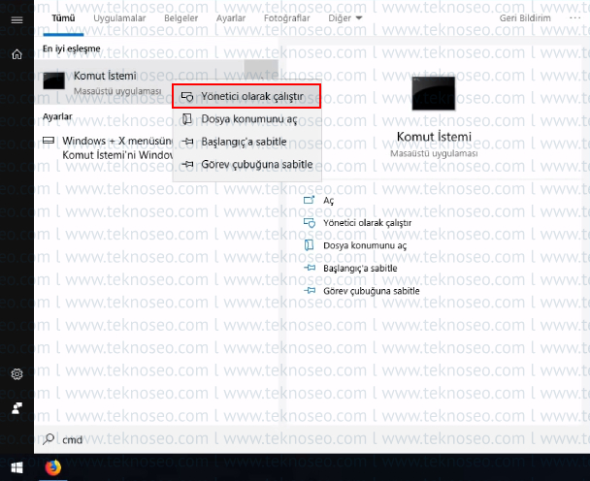Click pin icon of context menu's Başlangıç'a sabitle

tap(187, 142)
